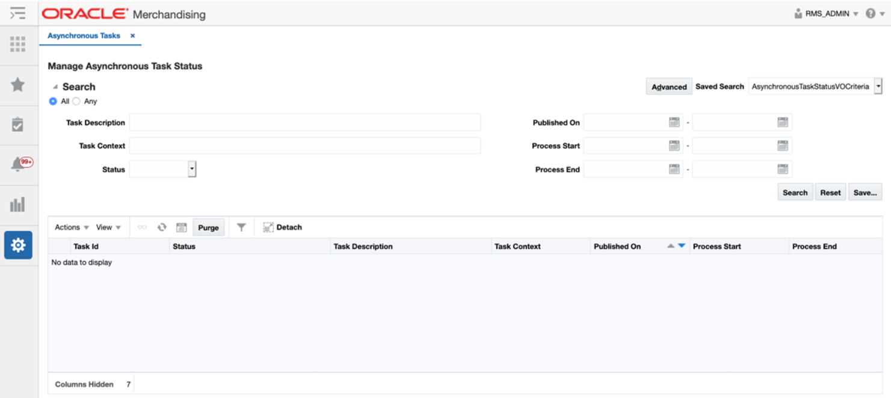The image size is (891, 398).
Task: Click the filter funnel icon
Action: (241, 227)
